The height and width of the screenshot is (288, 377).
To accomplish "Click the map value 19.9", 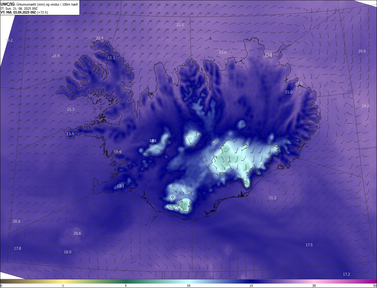I will point(118,152).
